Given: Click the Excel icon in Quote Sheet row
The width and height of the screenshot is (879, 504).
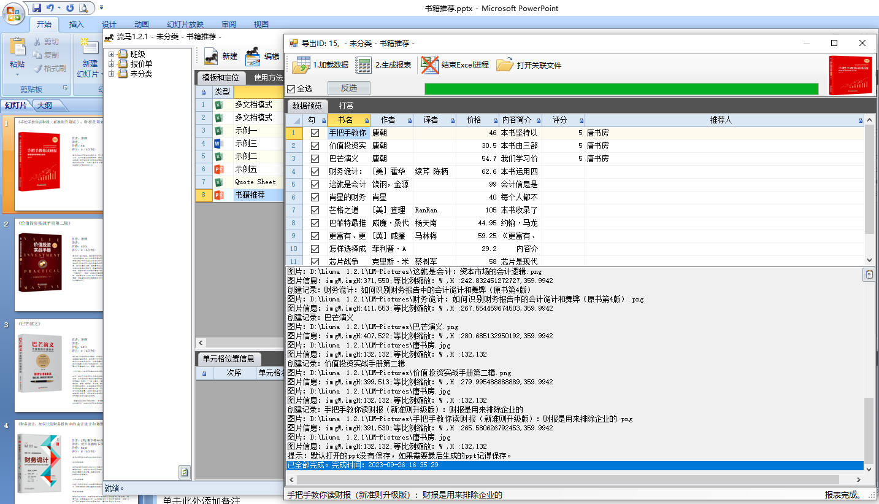Looking at the screenshot, I should point(218,182).
